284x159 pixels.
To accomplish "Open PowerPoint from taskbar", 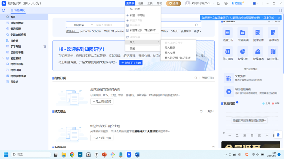I will 104,155.
